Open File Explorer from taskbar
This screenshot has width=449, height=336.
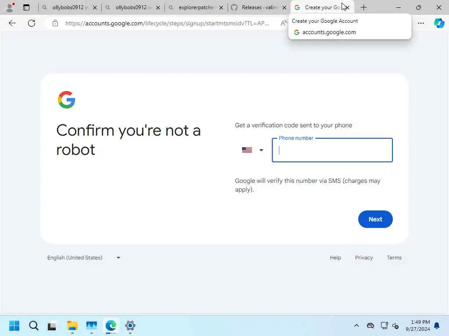[x=72, y=325]
